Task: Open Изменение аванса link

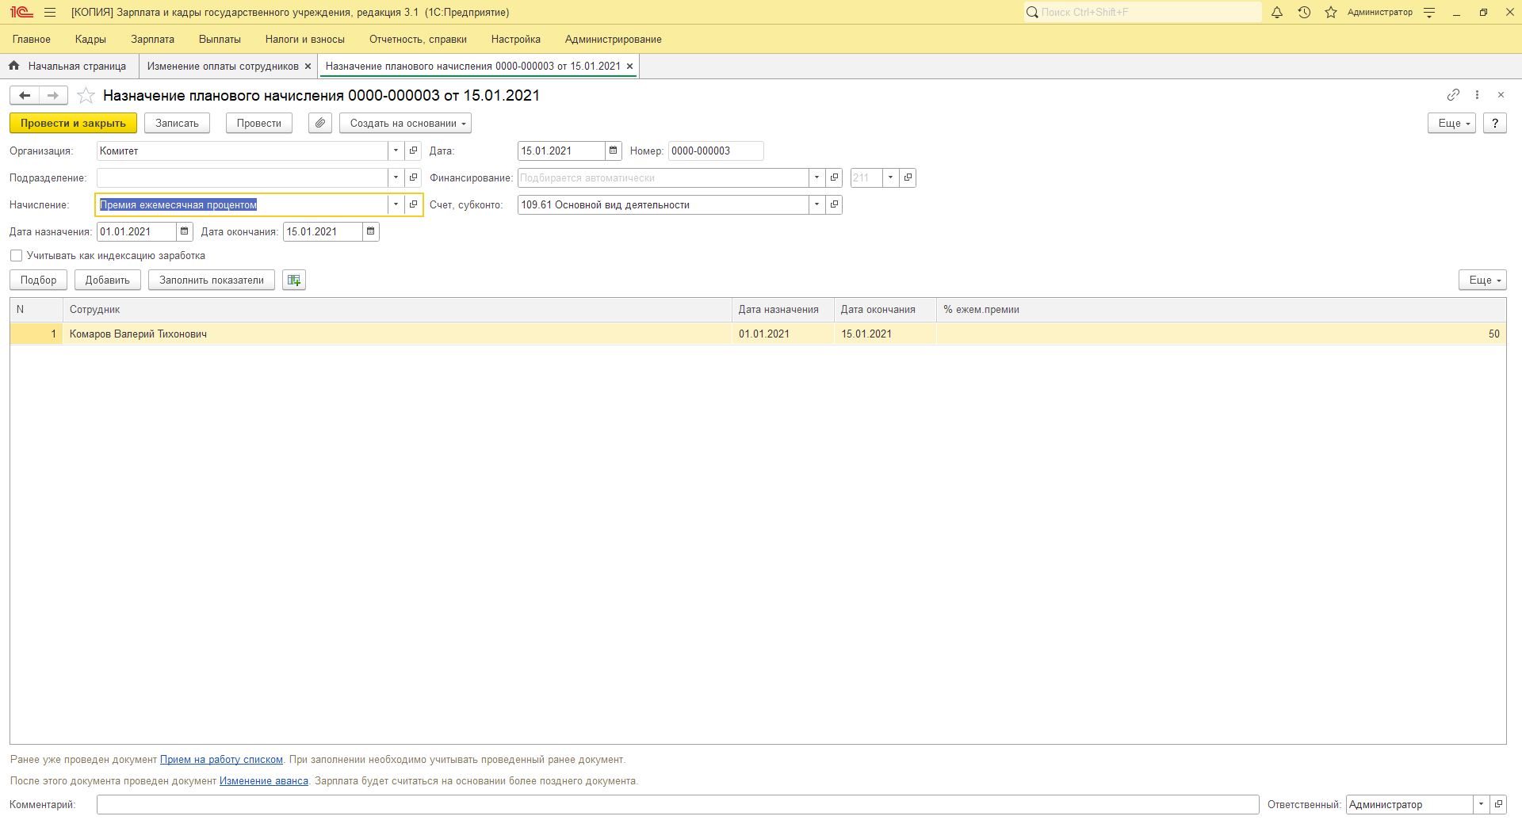Action: [x=264, y=781]
